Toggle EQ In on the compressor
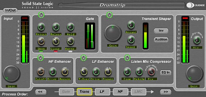Image resolution: width=206 pixels, height=97 pixels. click(166, 72)
